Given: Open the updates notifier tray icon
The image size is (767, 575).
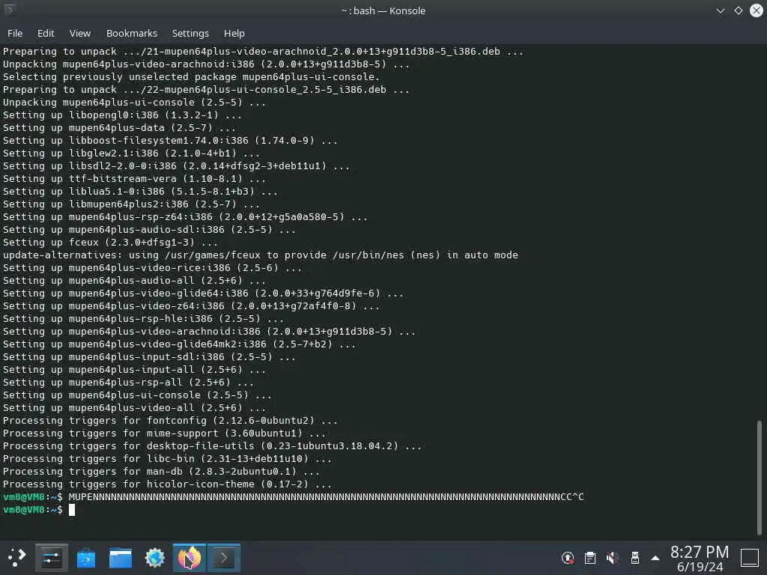Looking at the screenshot, I should [568, 558].
